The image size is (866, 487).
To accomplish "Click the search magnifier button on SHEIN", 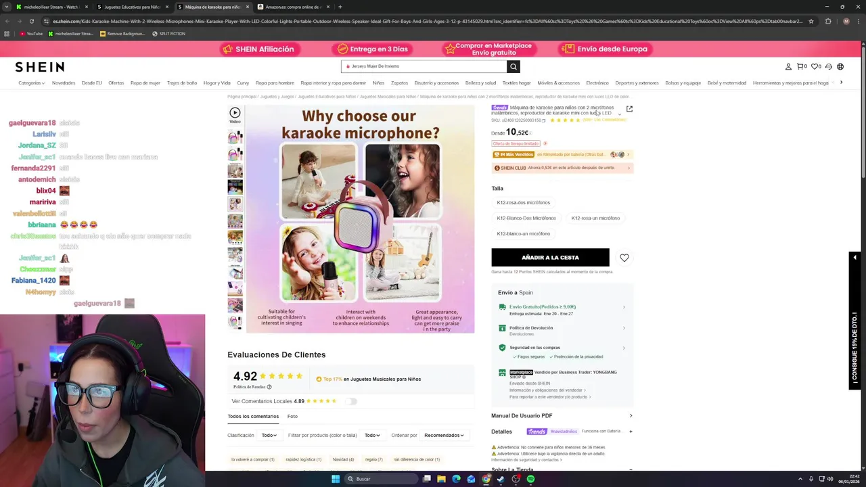I will click(514, 66).
